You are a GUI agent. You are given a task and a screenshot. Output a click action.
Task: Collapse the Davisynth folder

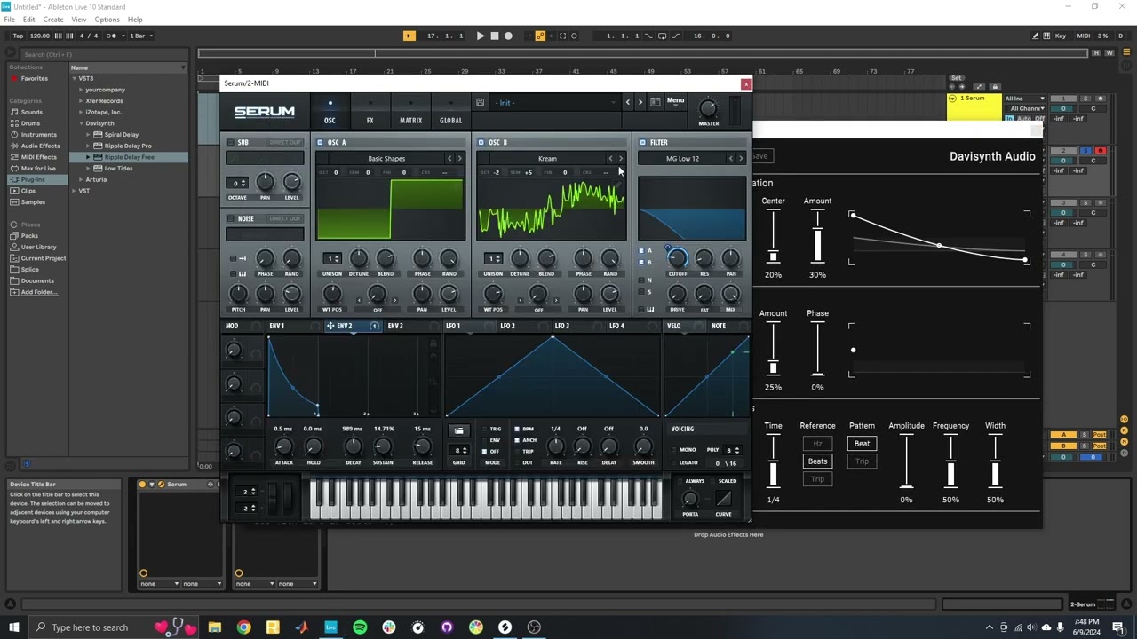[x=81, y=123]
